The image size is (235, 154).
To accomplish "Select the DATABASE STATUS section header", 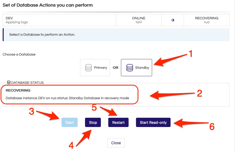I will coord(25,83).
